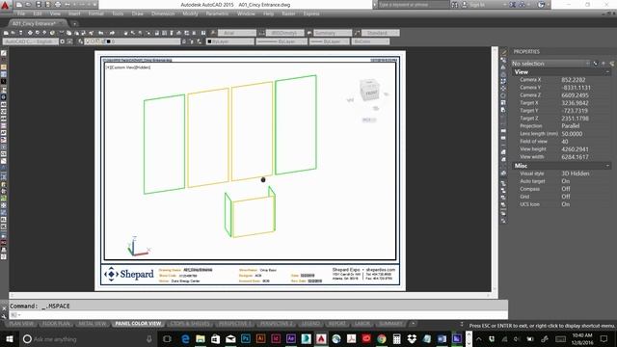Toggle Grid value Off in Properties
The image size is (617, 347).
click(566, 197)
